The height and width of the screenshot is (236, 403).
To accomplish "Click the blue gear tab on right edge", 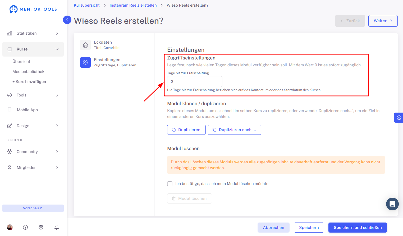I will pyautogui.click(x=399, y=118).
